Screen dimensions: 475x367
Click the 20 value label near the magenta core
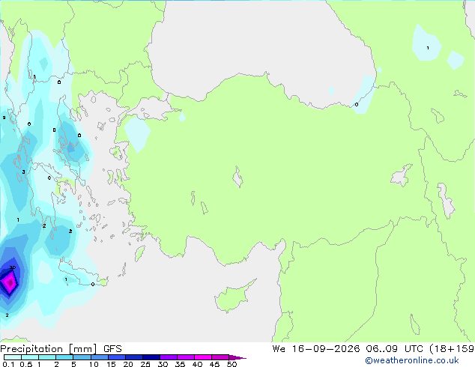(x=13, y=267)
